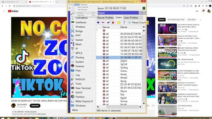Viewport: 212px width, 119px height.
Task: Open New Terminal in Winbox
Action: 83,88
